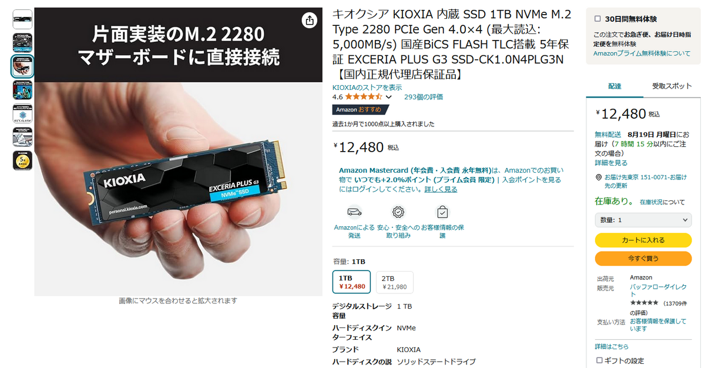The image size is (705, 368).
Task: Select the 1TB capacity option
Action: pos(351,282)
